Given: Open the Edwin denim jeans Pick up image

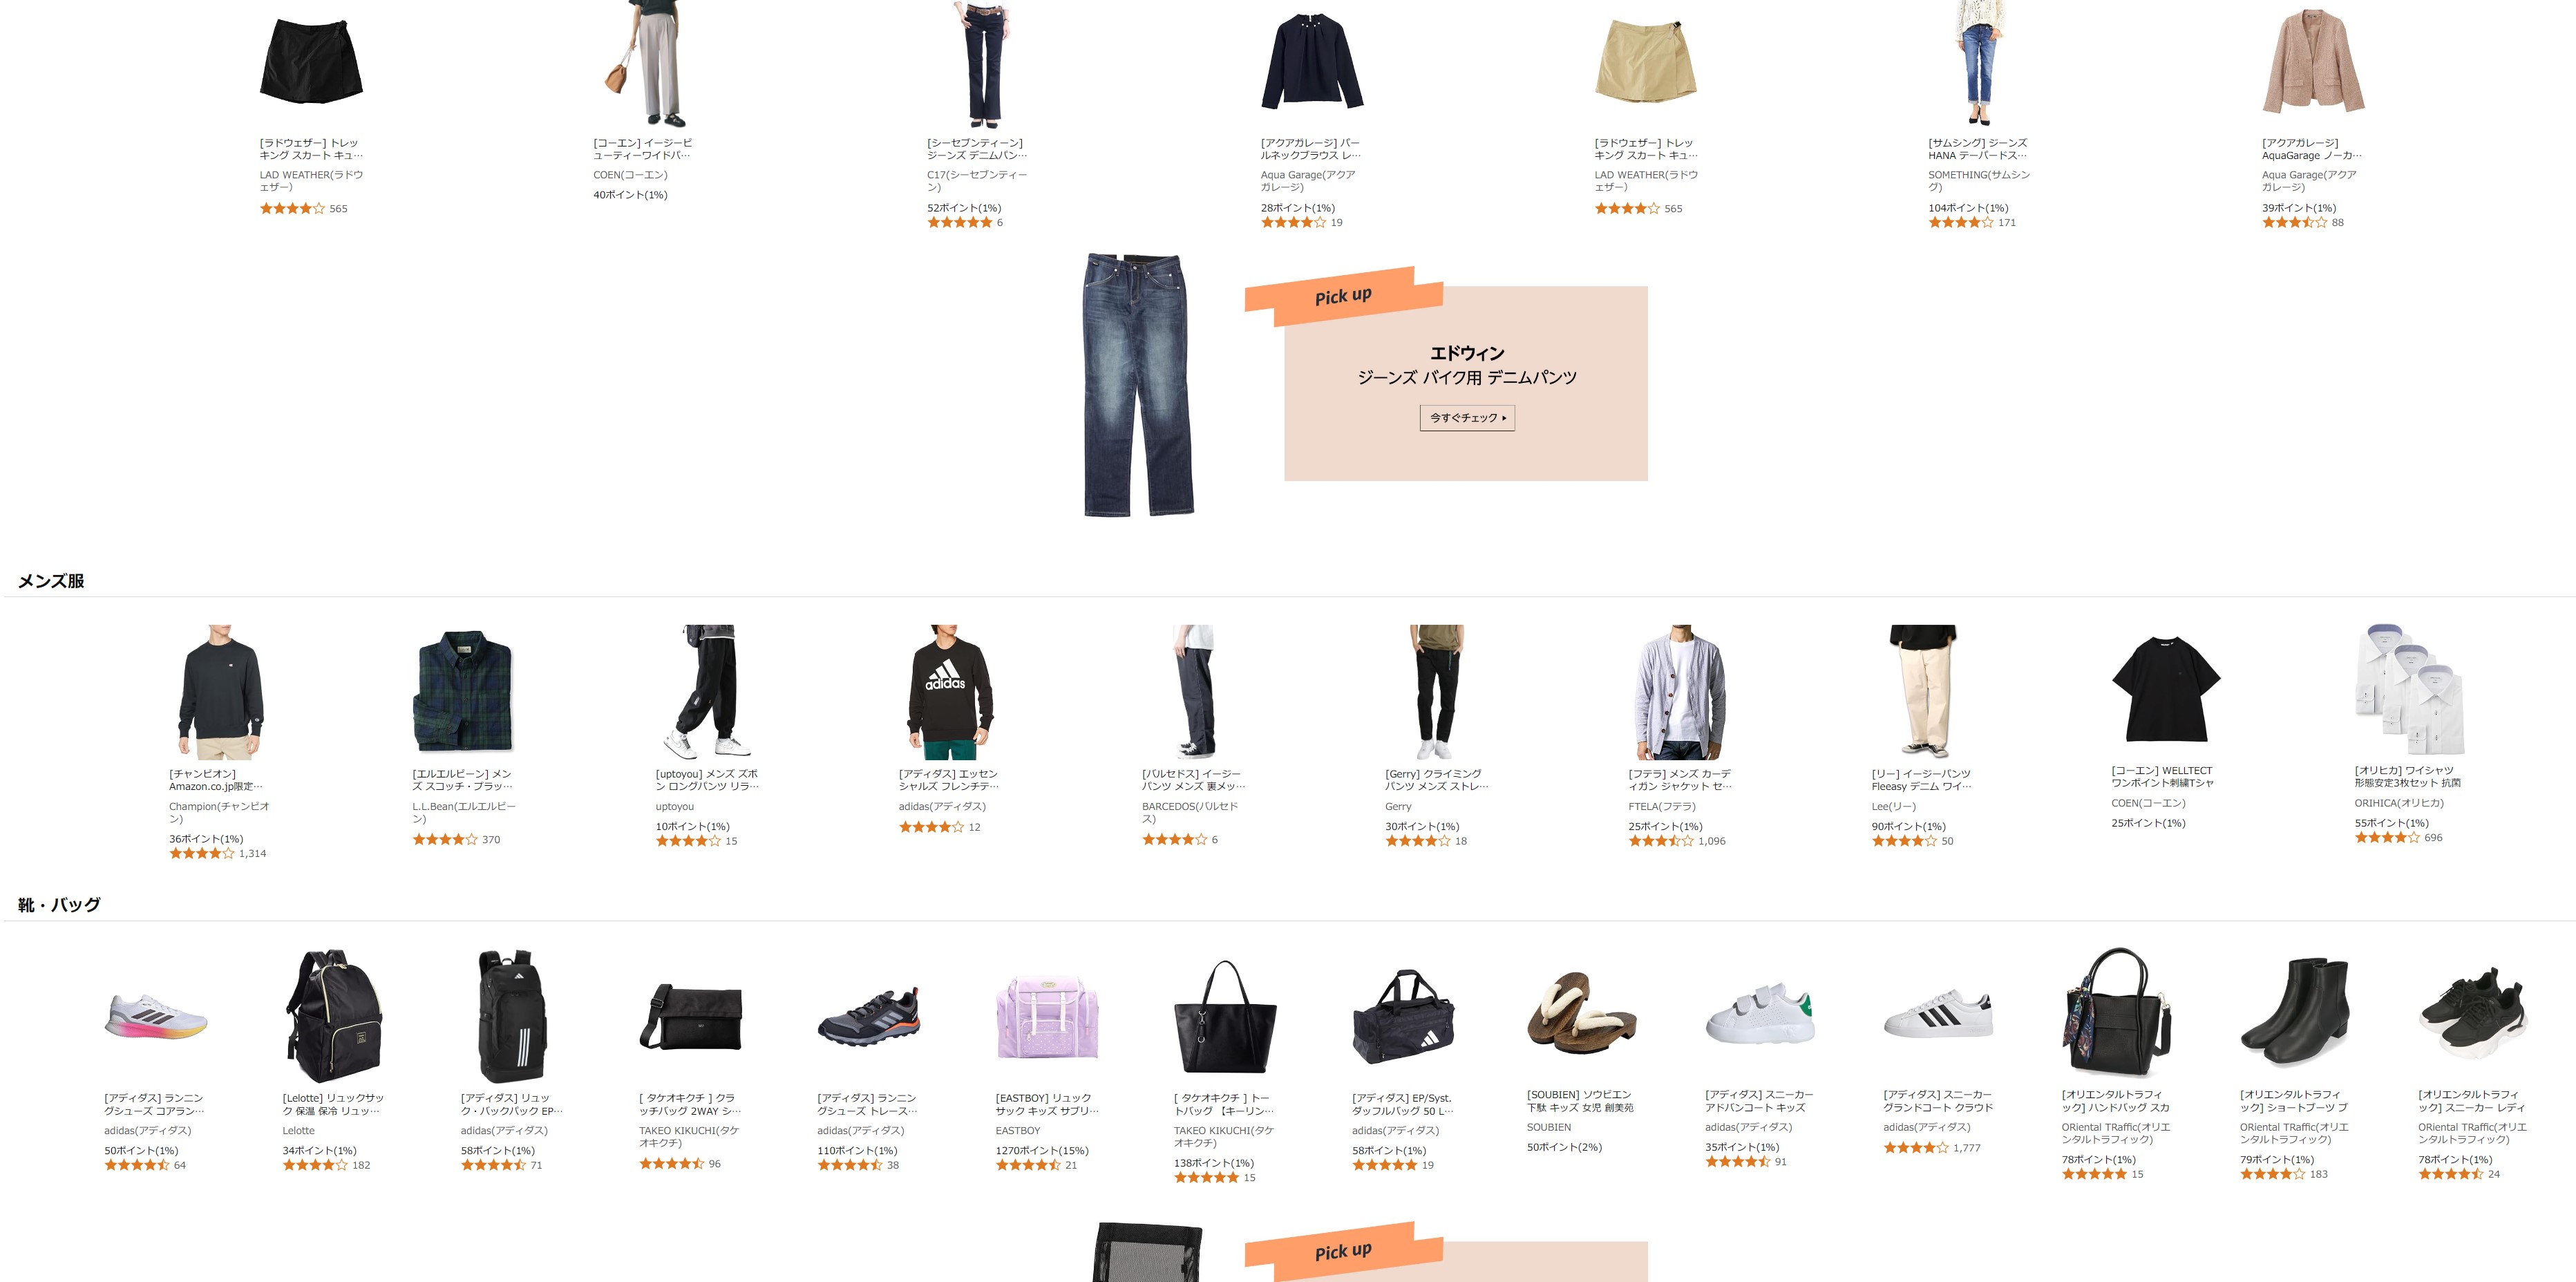Looking at the screenshot, I should tap(1138, 384).
